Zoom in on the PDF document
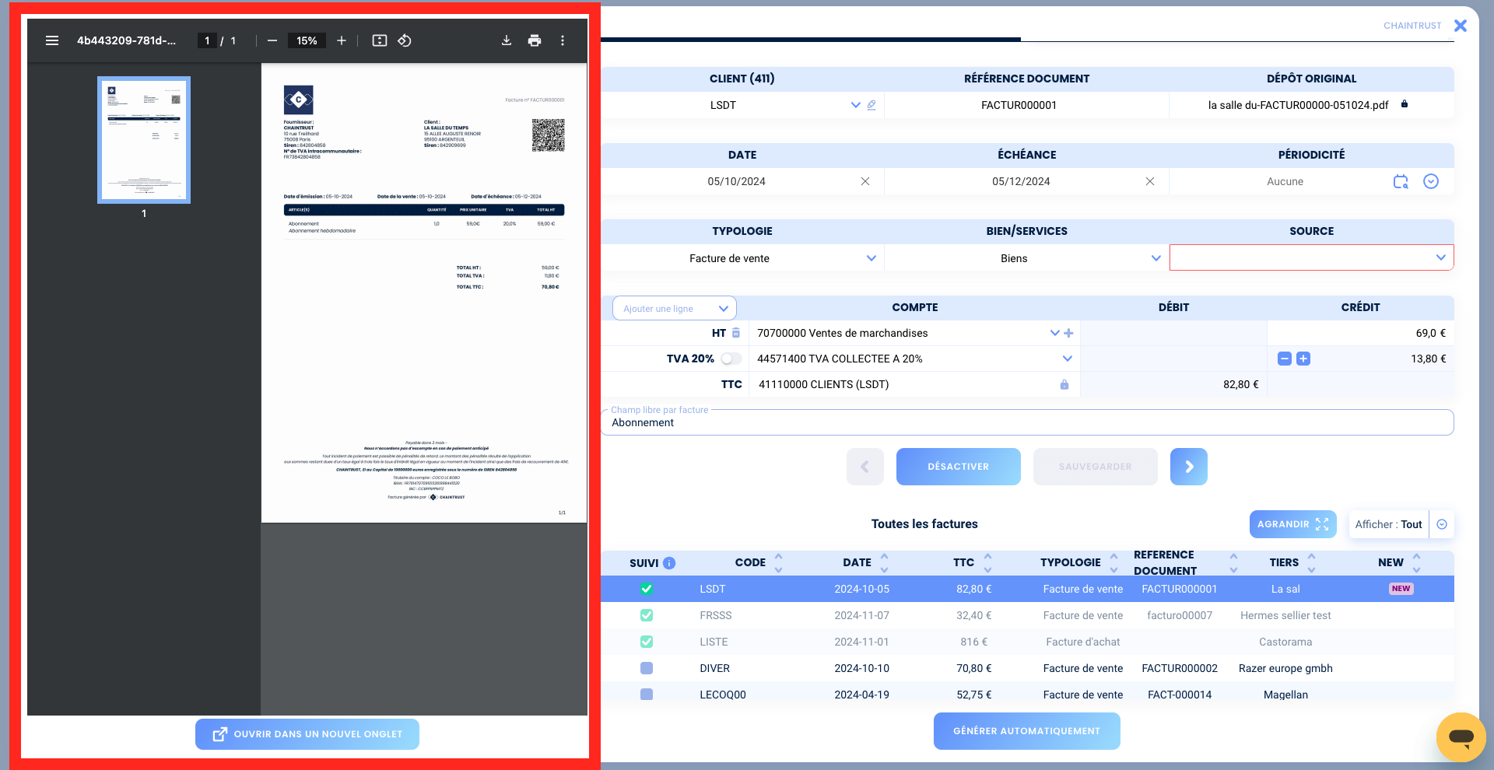The height and width of the screenshot is (770, 1494). pos(342,40)
